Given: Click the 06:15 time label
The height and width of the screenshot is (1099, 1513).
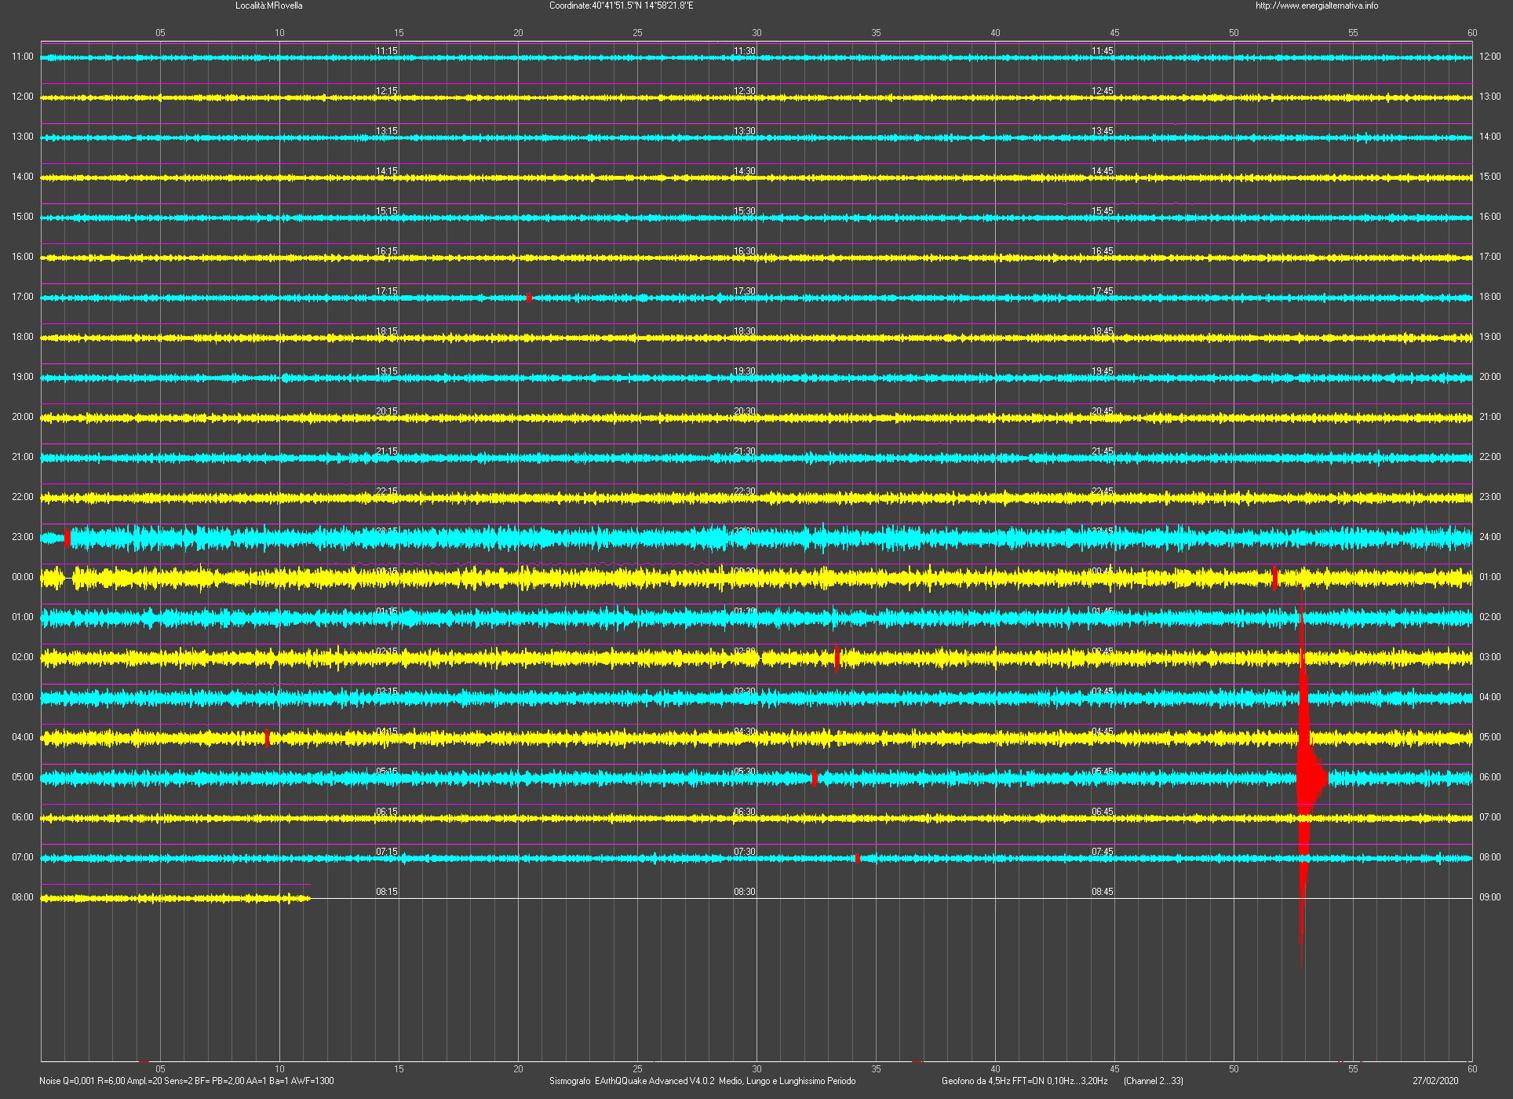Looking at the screenshot, I should click(x=387, y=812).
